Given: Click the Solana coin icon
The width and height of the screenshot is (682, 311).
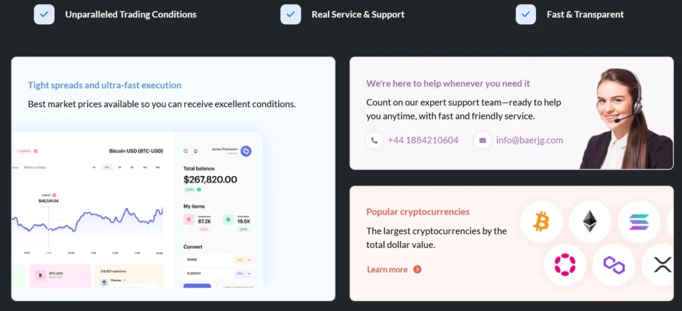Looking at the screenshot, I should pyautogui.click(x=639, y=222).
